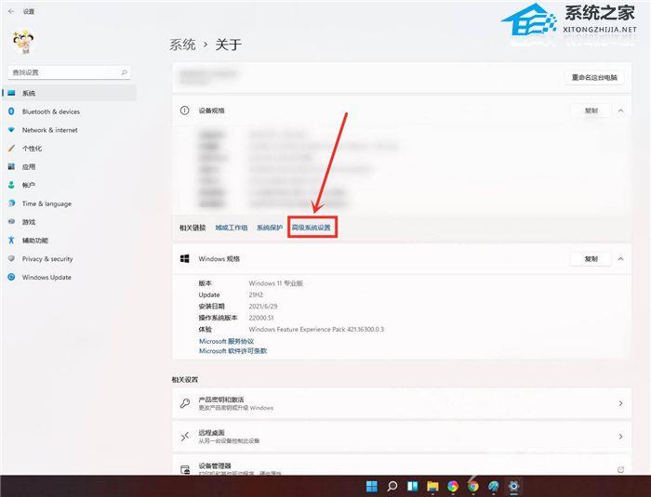The width and height of the screenshot is (651, 497).
Task: Open 个性化 personalization section
Action: (69, 148)
